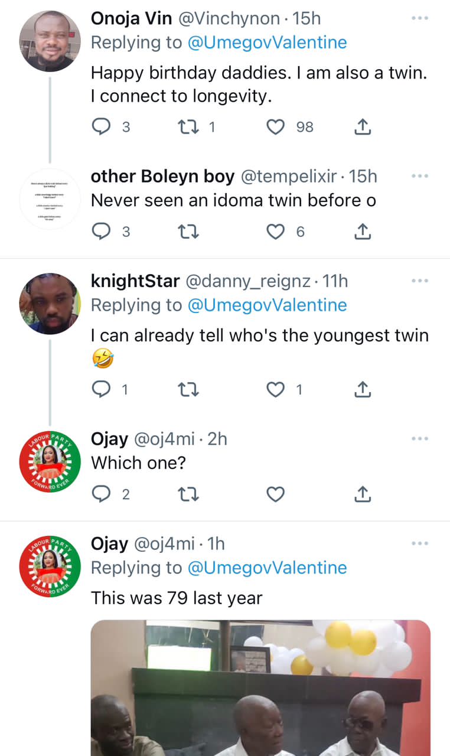
Task: Open more options on knightStar's tweet
Action: tap(419, 281)
